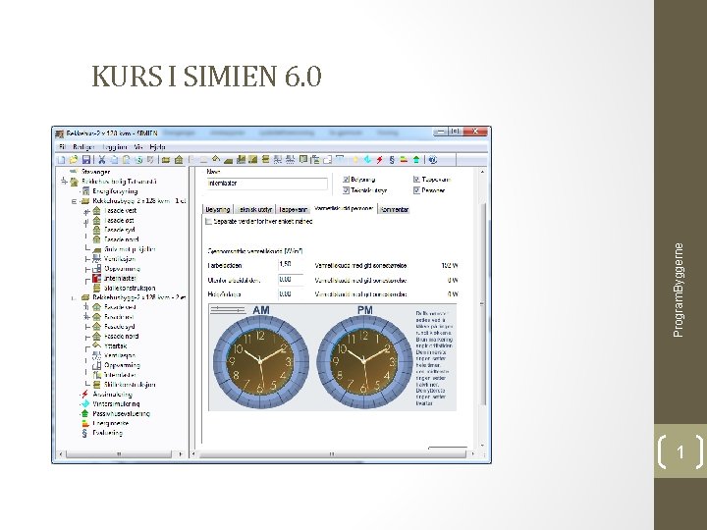Click the house facade toolbar icon
The image size is (707, 530).
click(x=179, y=160)
